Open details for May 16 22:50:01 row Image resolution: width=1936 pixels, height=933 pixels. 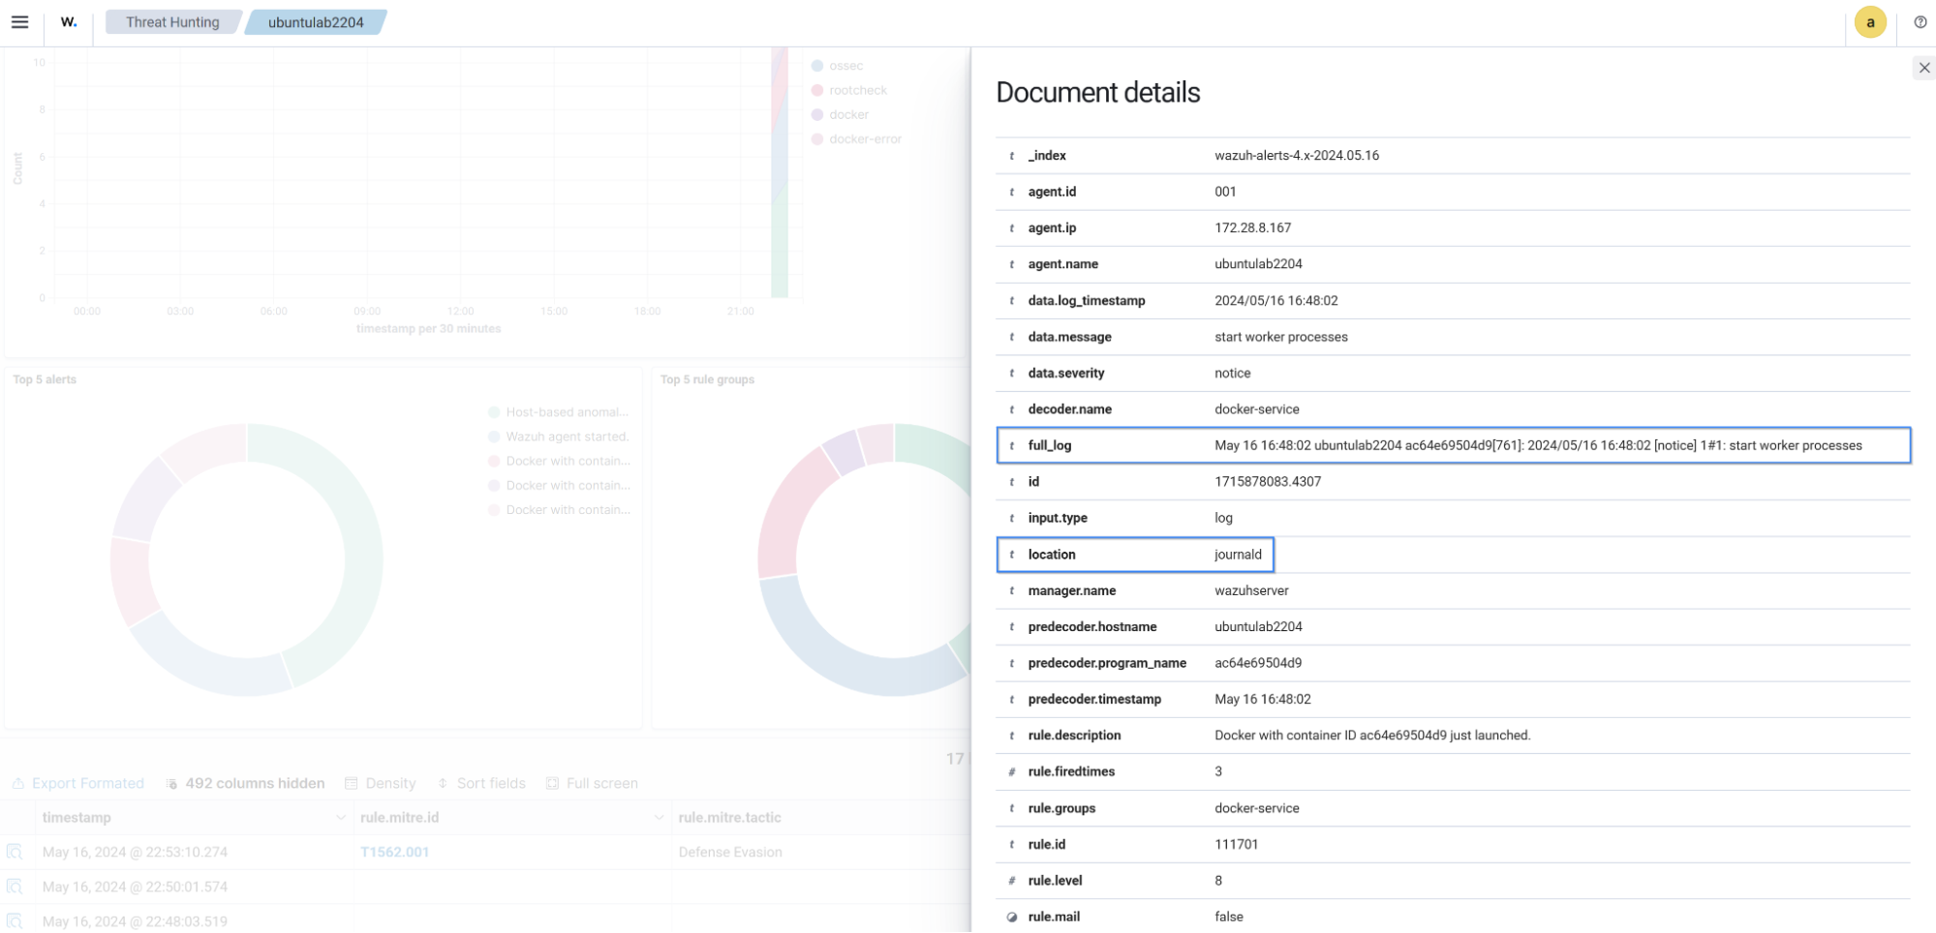point(15,887)
